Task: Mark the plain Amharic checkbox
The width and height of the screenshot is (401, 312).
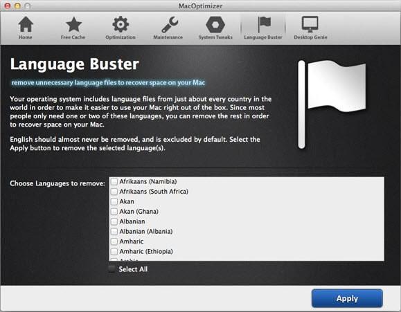Action: point(114,241)
